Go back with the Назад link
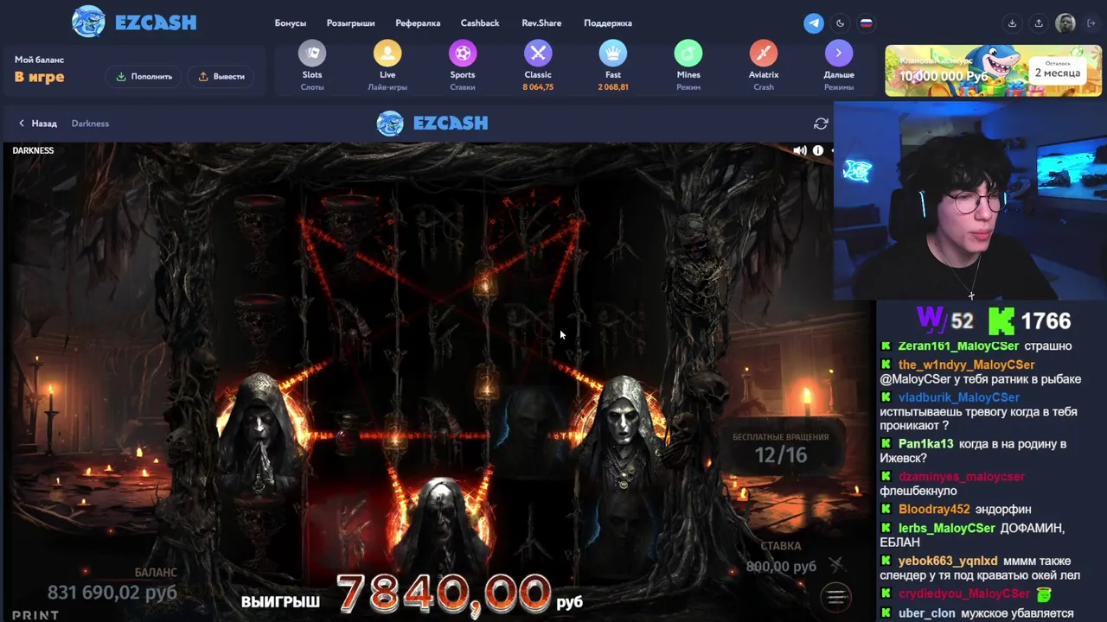Screen dimensions: 1107x622 coord(38,124)
